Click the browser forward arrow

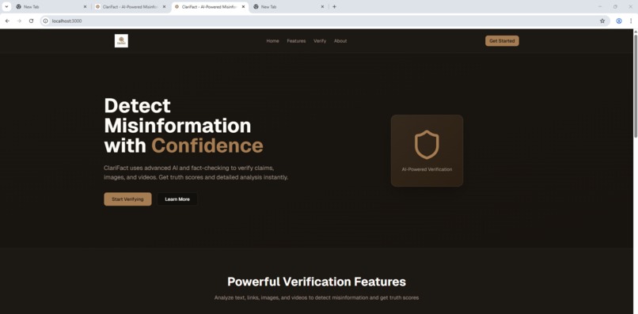(19, 21)
